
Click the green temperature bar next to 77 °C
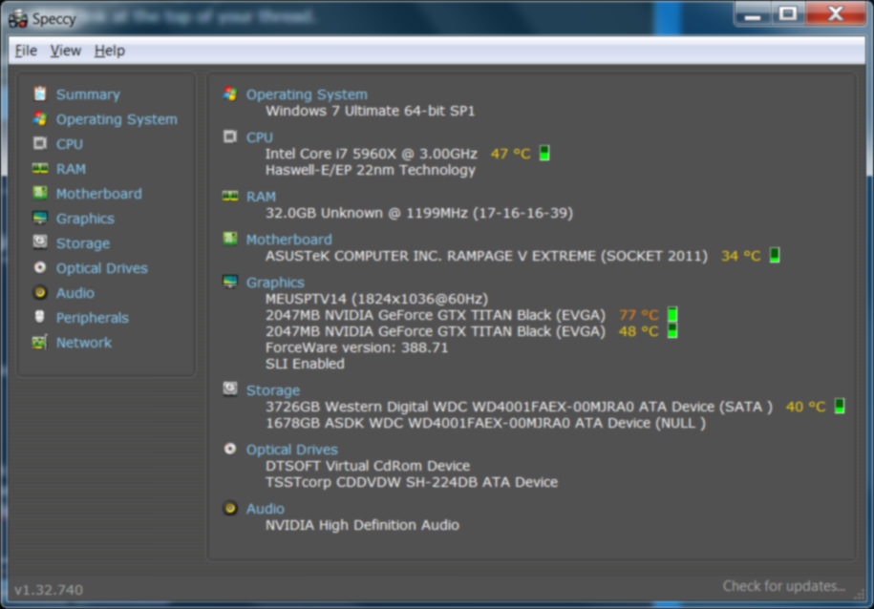672,314
